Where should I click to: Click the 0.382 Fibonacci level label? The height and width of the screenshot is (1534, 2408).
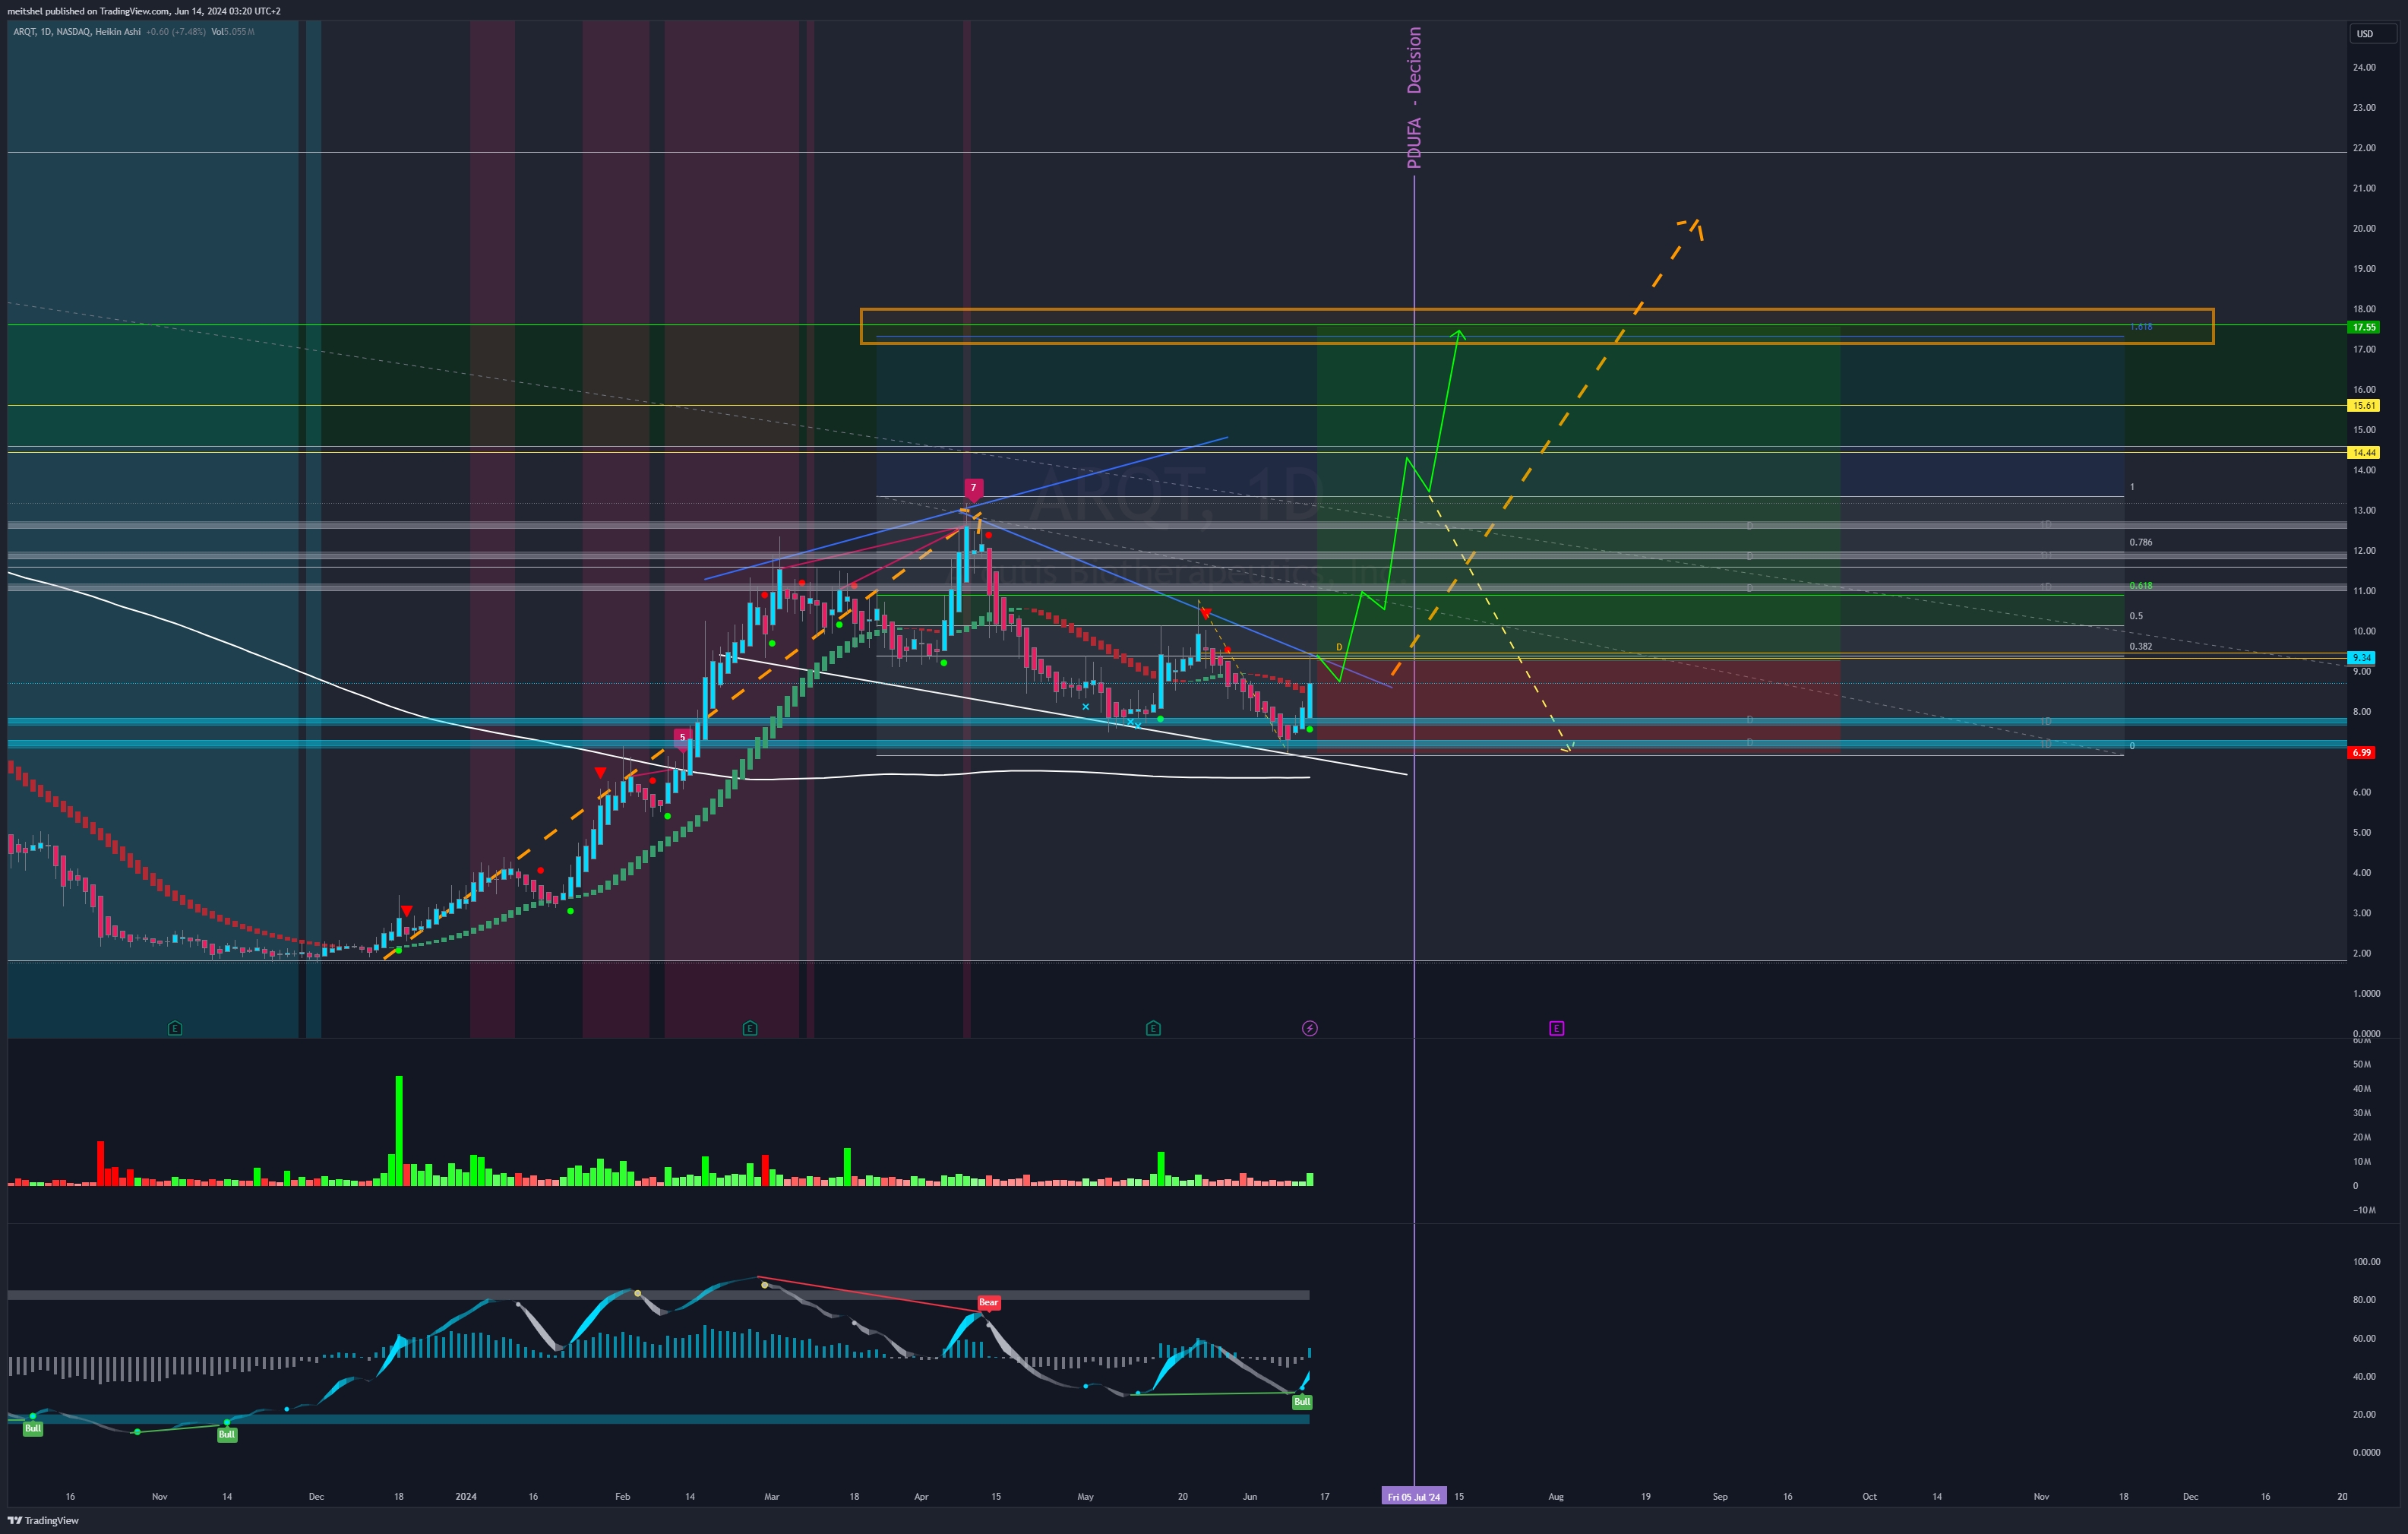pyautogui.click(x=2141, y=646)
